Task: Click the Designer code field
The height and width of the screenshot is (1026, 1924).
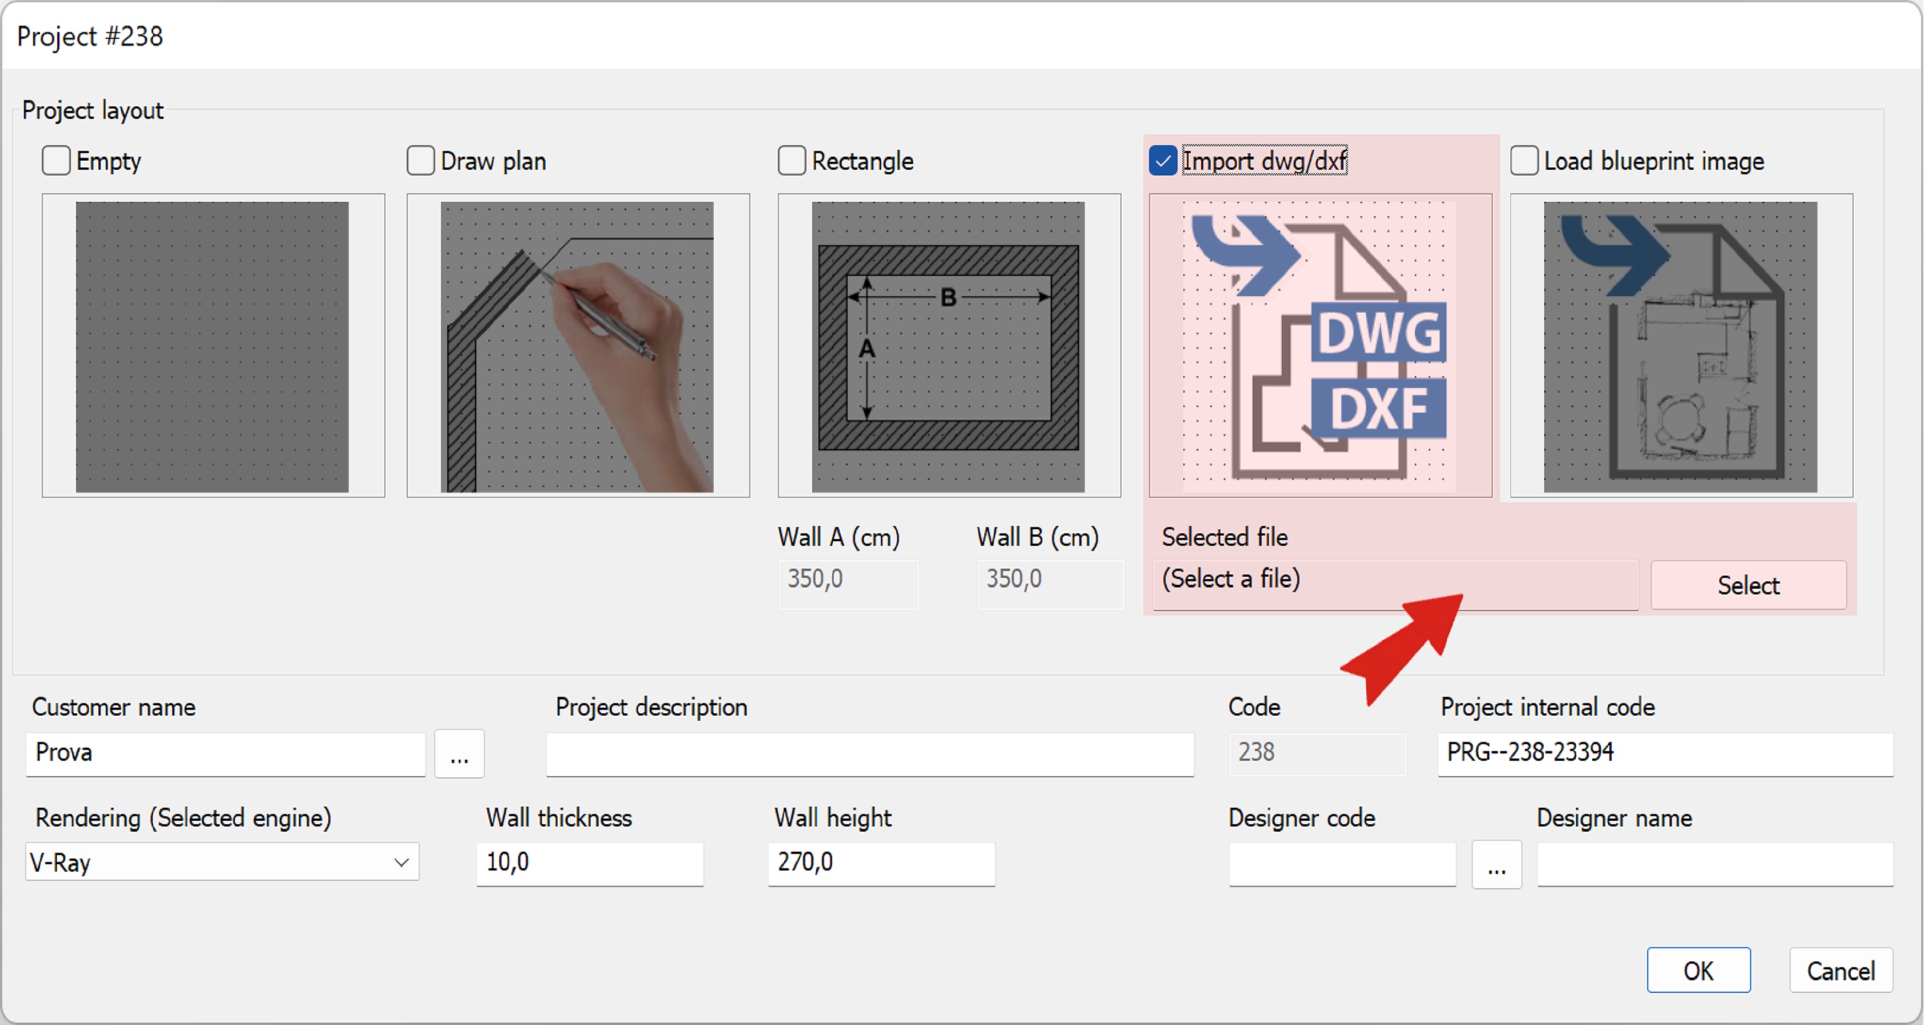Action: coord(1343,864)
